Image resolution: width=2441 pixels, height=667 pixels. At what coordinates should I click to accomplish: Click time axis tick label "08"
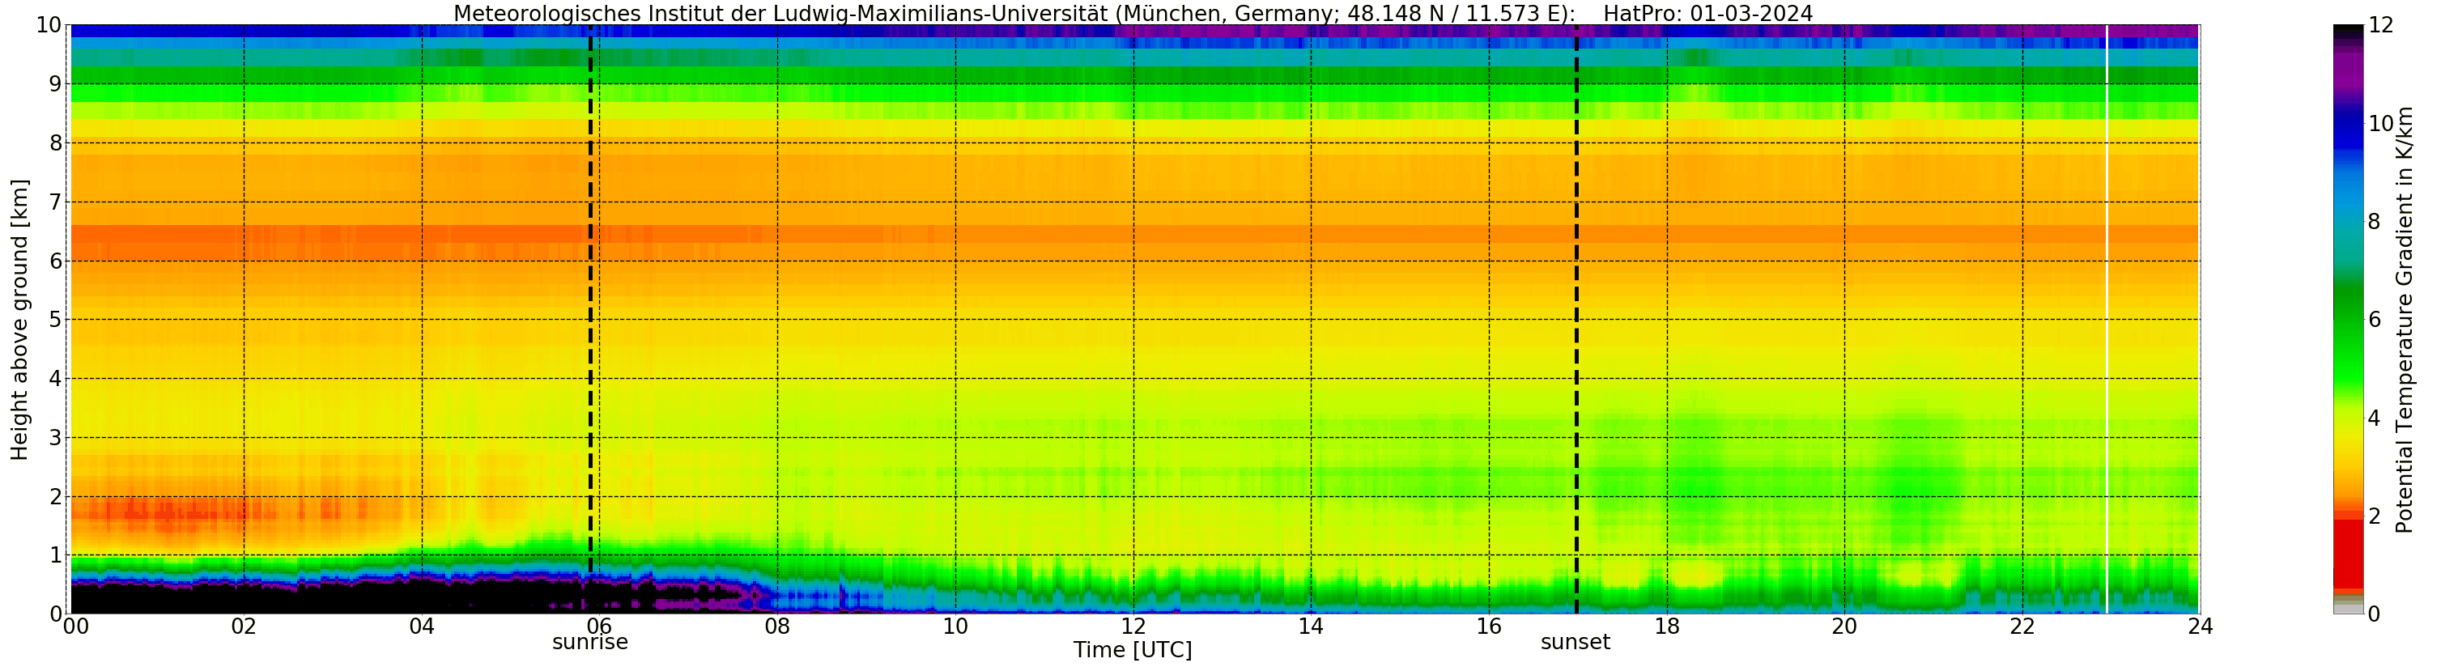pos(777,627)
